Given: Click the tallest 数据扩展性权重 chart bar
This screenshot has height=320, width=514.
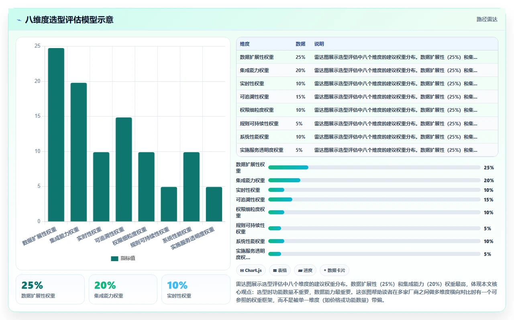Looking at the screenshot, I should click(56, 135).
